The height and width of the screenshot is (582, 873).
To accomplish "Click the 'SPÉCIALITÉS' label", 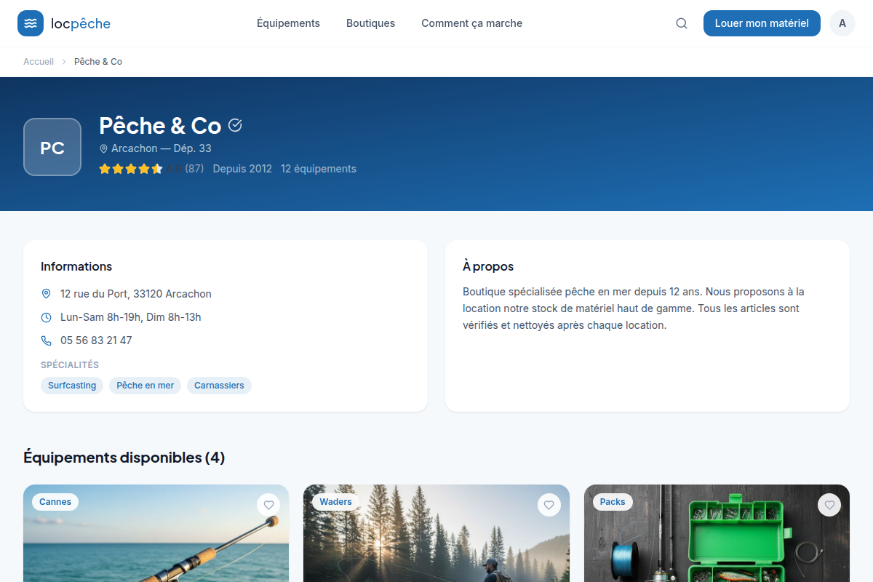I will 70,364.
